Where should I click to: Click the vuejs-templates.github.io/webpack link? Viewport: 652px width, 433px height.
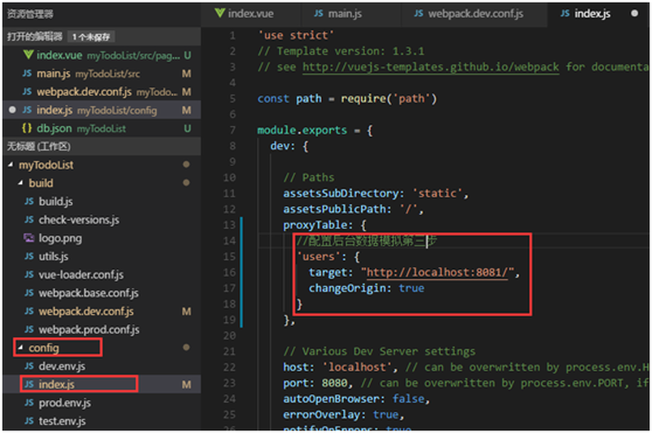[x=430, y=67]
